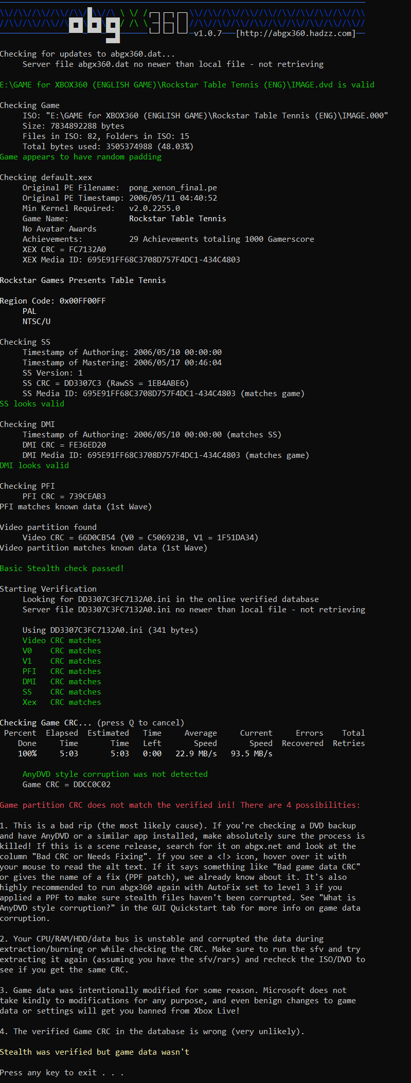Click 'Stealth was verified but game data wasn't'

95,1052
